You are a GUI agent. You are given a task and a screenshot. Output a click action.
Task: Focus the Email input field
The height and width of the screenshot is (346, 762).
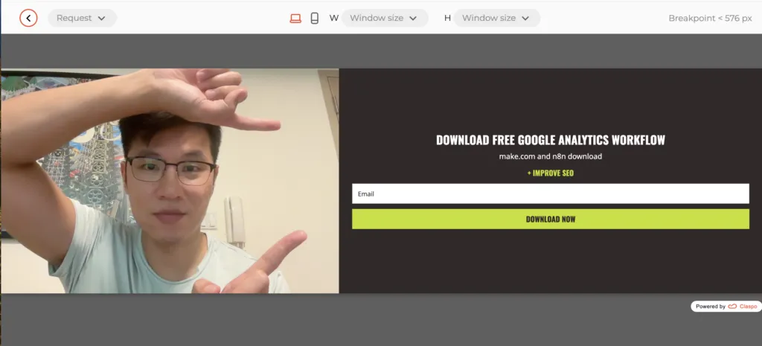click(x=550, y=194)
